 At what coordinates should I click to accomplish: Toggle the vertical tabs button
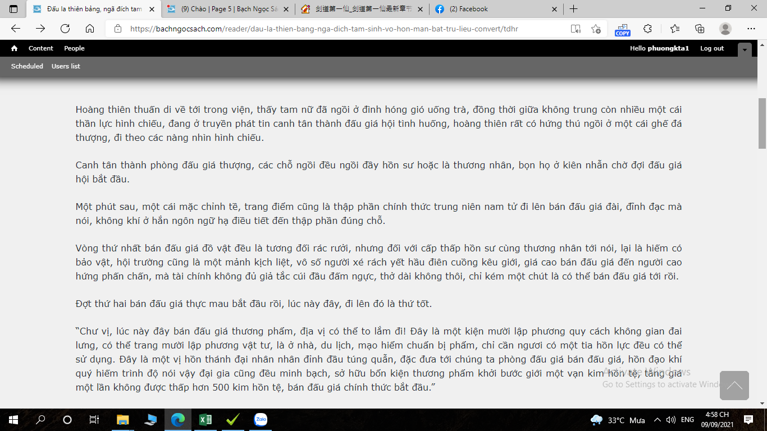tap(13, 9)
